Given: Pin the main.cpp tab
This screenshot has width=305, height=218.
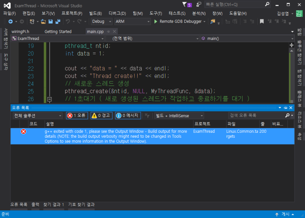Looking at the screenshot, I should (108, 32).
